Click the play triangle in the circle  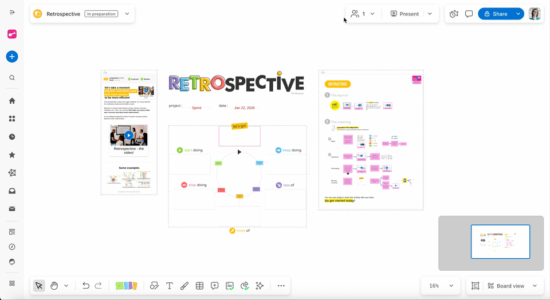coord(239,152)
